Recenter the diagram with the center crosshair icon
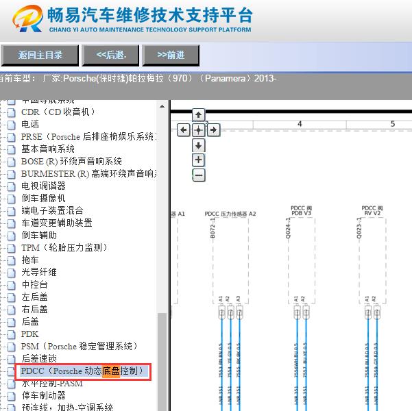412x411 pixels. [x=198, y=129]
